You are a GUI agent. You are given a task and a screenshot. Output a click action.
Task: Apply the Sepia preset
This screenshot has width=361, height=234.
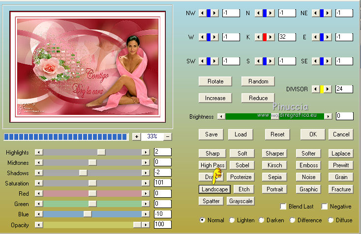coord(274,177)
